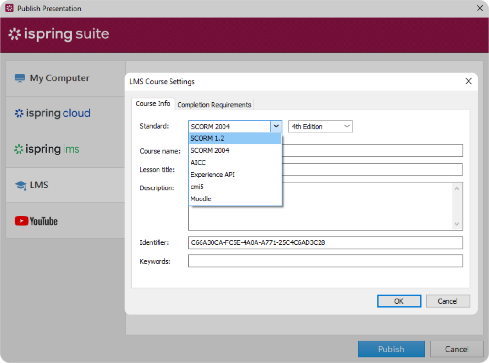The image size is (489, 363).
Task: Choose SCORM 1.2 from the list
Action: [235, 138]
